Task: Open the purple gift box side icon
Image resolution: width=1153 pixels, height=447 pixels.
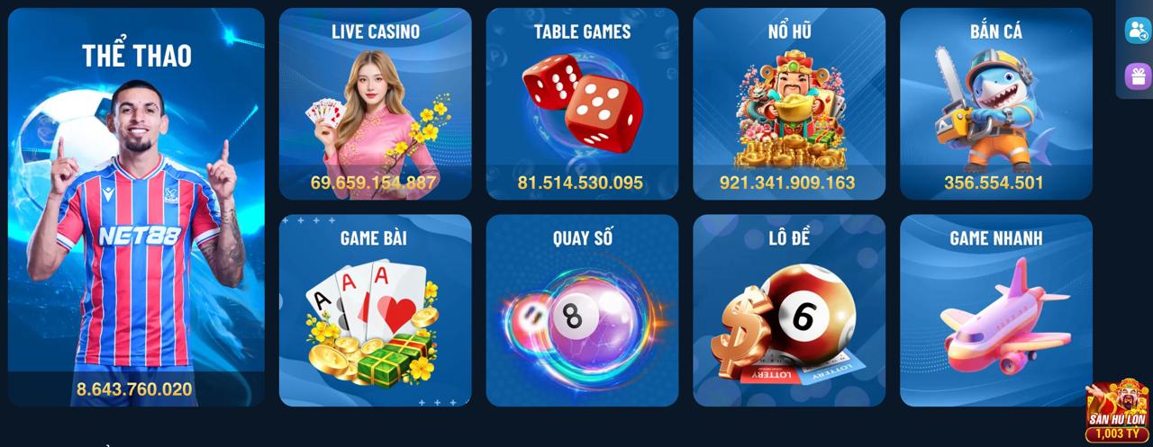Action: 1138,76
